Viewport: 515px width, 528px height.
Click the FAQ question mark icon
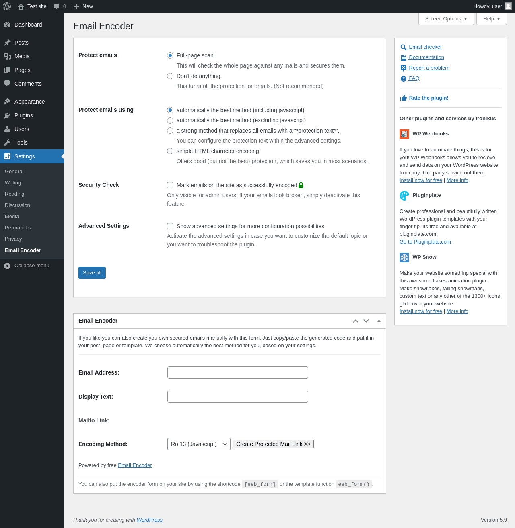click(404, 79)
